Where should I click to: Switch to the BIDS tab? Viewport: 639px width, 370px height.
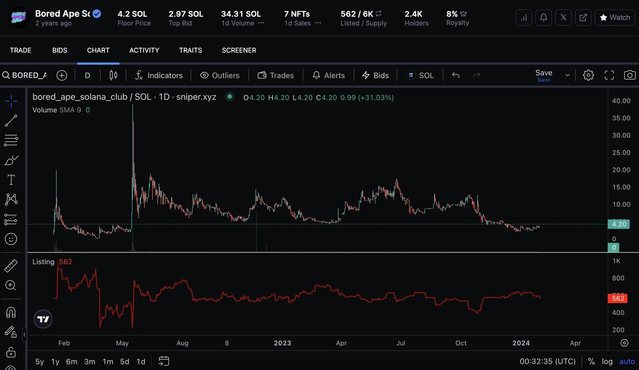(x=60, y=50)
